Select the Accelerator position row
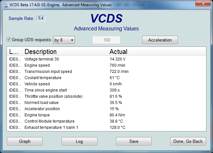 (107, 109)
